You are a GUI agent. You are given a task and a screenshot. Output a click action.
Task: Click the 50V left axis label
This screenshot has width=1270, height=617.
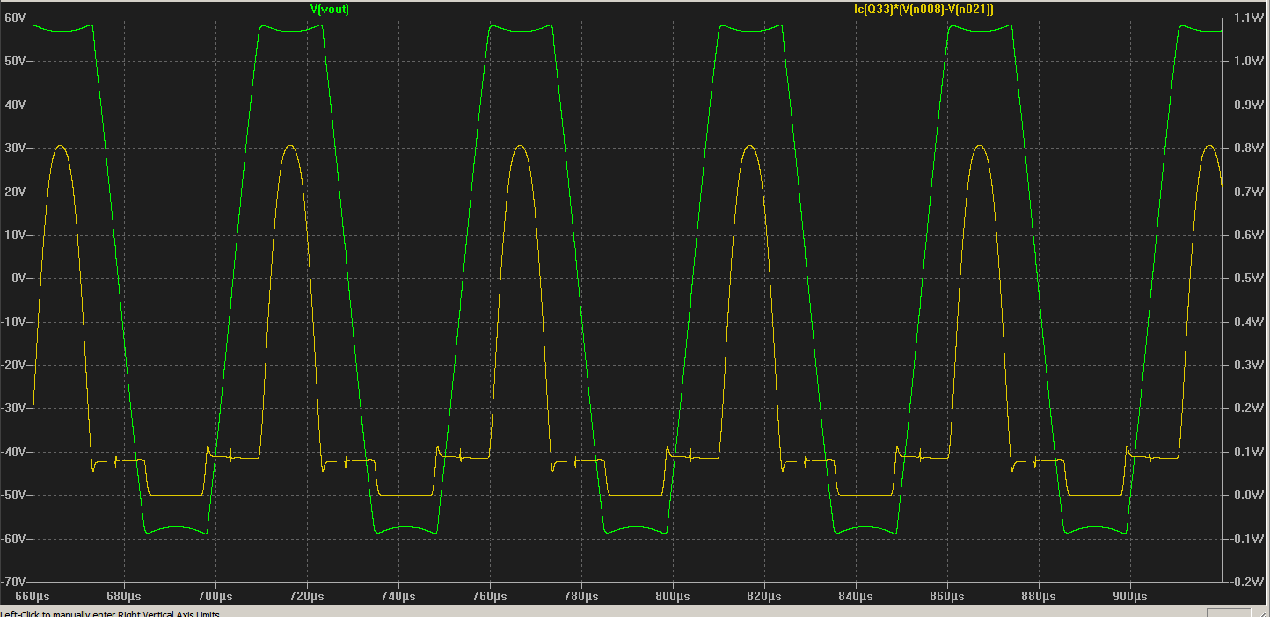click(x=18, y=62)
